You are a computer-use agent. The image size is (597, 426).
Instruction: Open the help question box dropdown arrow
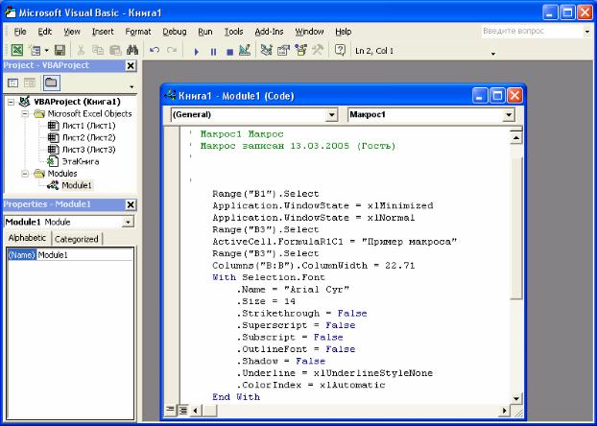586,32
